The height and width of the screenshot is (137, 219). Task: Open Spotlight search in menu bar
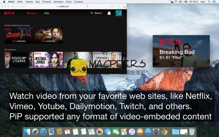(x=209, y=2)
